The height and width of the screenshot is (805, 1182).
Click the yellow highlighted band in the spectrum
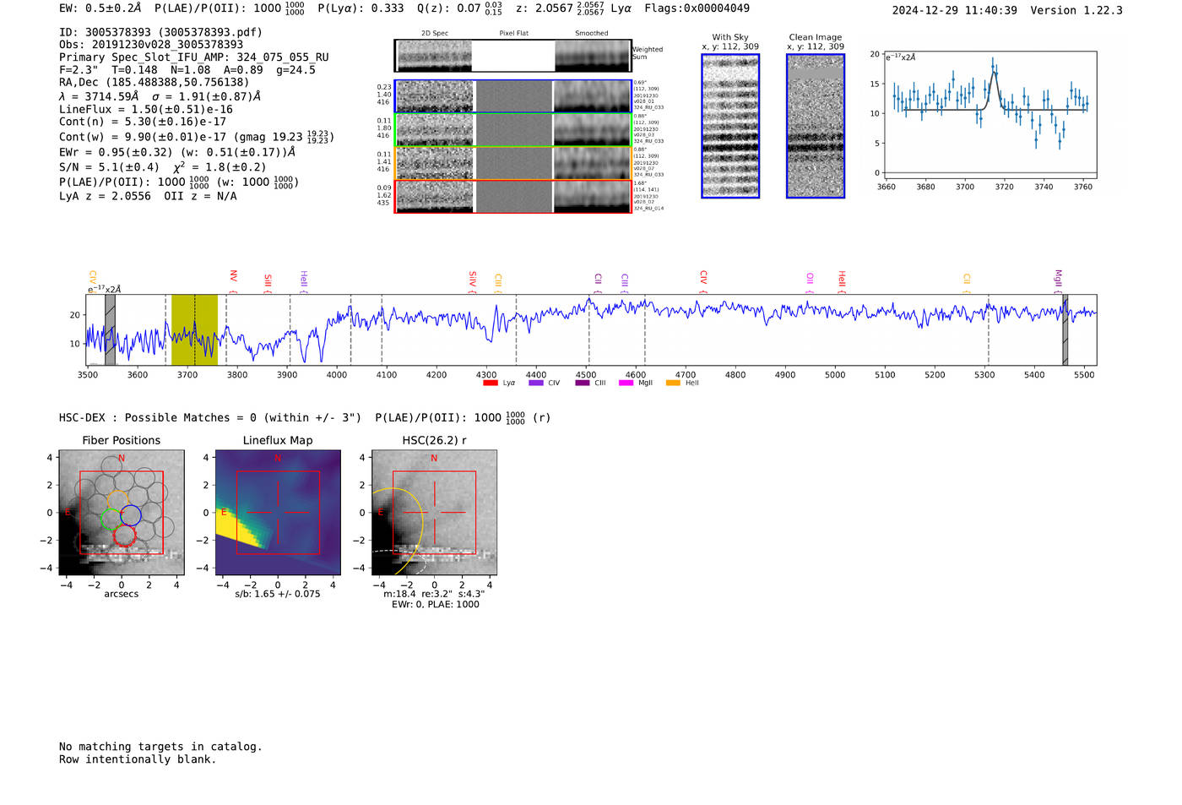(194, 329)
